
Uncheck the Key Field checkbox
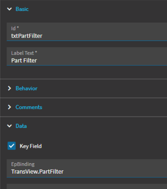pyautogui.click(x=12, y=146)
